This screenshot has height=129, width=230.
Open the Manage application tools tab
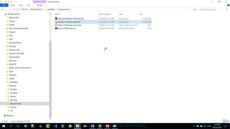[39, 5]
